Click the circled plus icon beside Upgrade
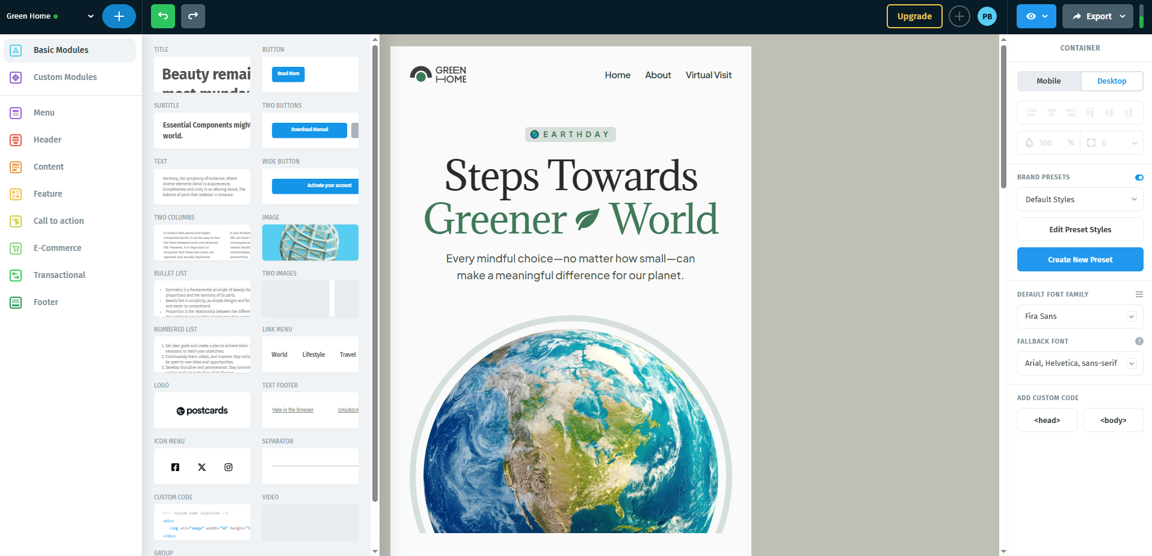This screenshot has height=556, width=1152. [x=959, y=16]
